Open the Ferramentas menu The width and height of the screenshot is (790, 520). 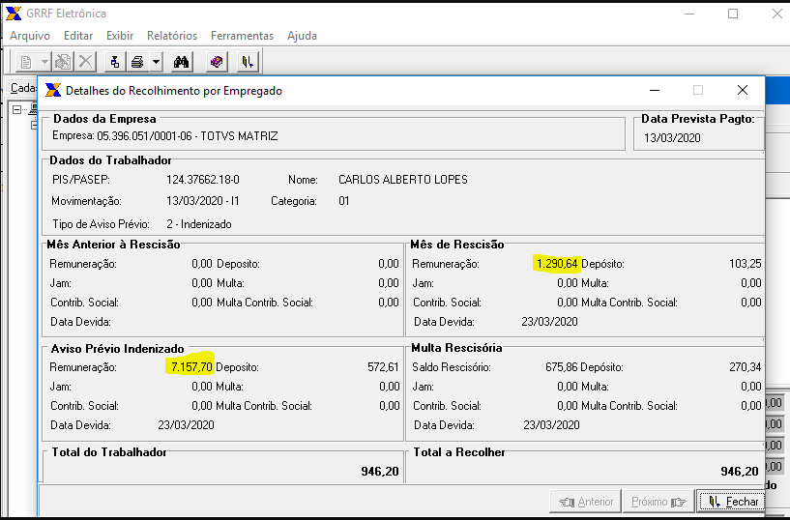coord(242,36)
